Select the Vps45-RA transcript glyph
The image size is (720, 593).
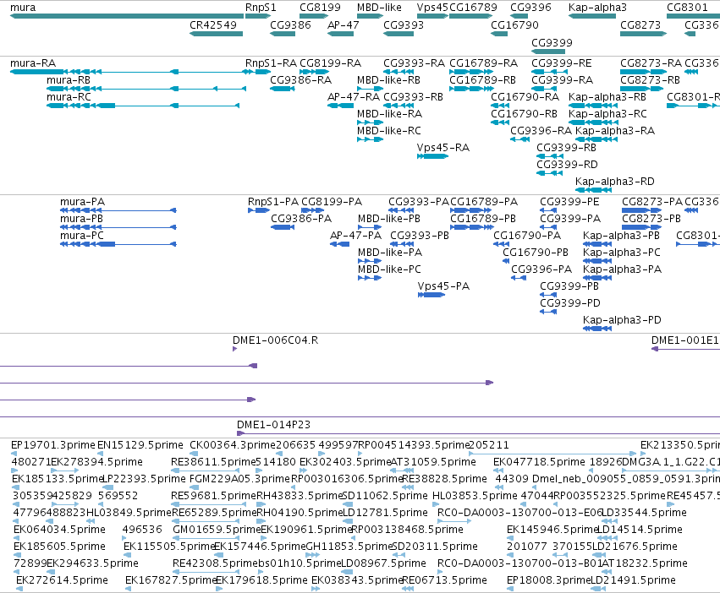432,156
